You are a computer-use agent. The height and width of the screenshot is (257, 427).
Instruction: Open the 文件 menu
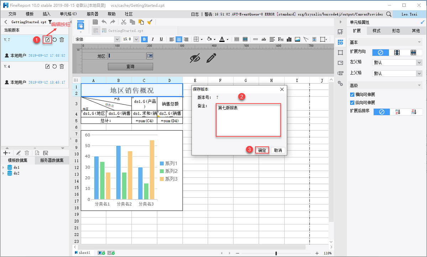(x=12, y=14)
